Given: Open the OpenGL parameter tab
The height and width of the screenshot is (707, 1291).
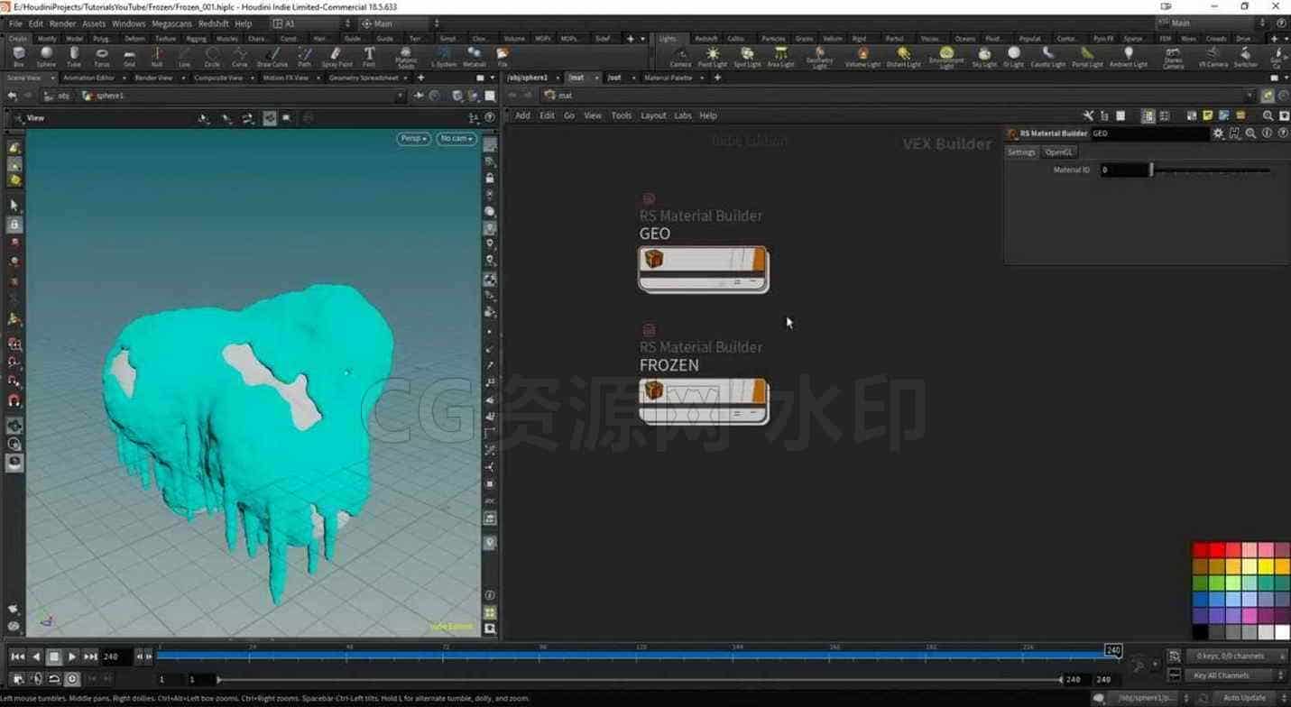Looking at the screenshot, I should coord(1058,152).
